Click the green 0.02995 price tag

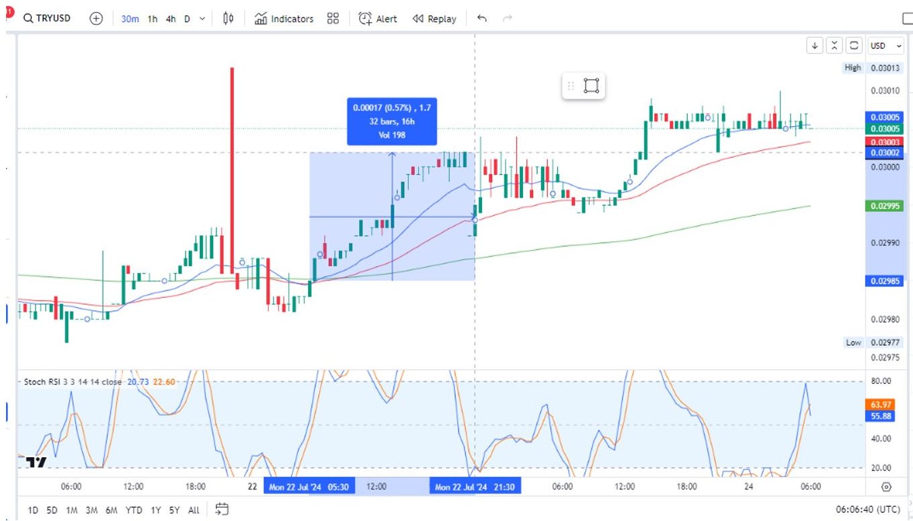click(884, 206)
